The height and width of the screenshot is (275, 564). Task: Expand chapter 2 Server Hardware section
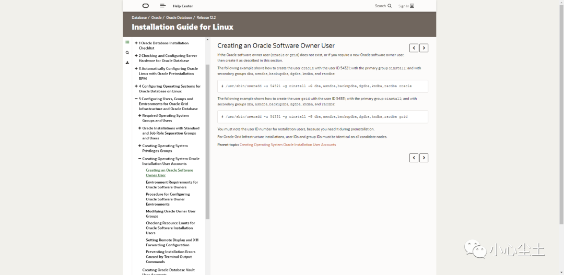[x=136, y=56]
